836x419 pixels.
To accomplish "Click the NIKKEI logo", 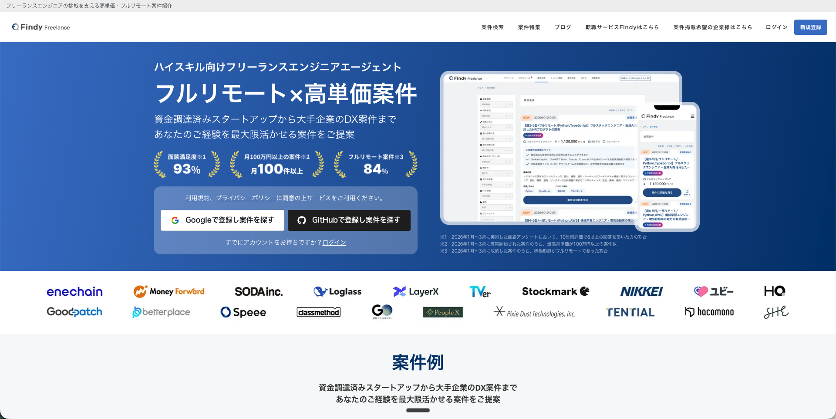I will pos(641,291).
